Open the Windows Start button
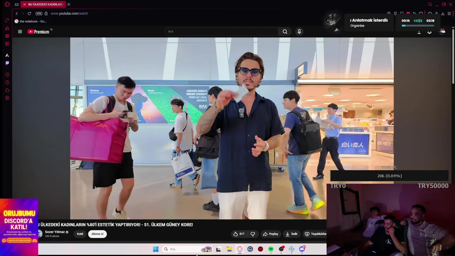 tap(156, 249)
